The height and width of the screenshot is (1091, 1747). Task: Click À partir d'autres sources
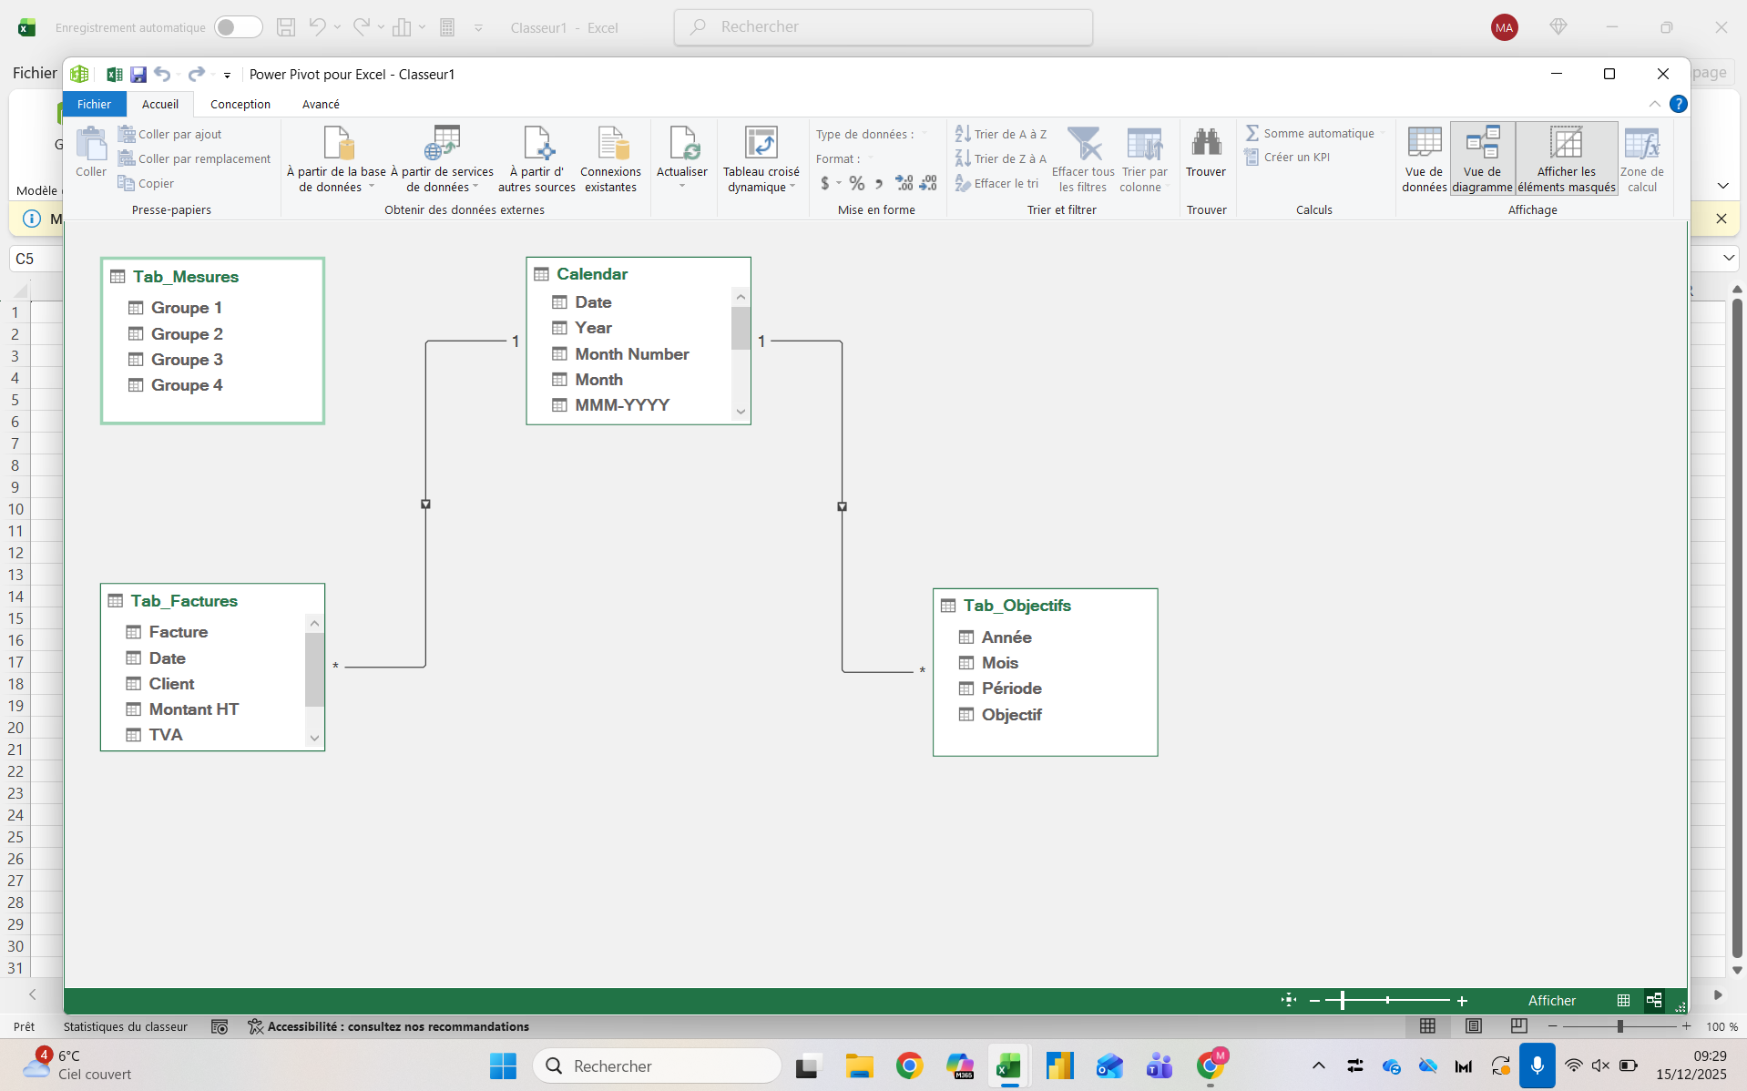coord(536,158)
